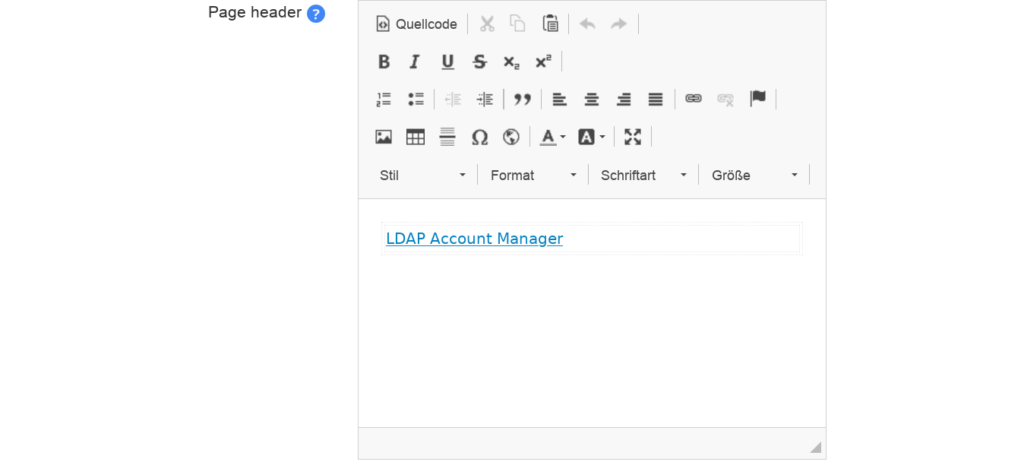Open the text color picker
Screen dimensions: 1021x462
click(x=552, y=137)
